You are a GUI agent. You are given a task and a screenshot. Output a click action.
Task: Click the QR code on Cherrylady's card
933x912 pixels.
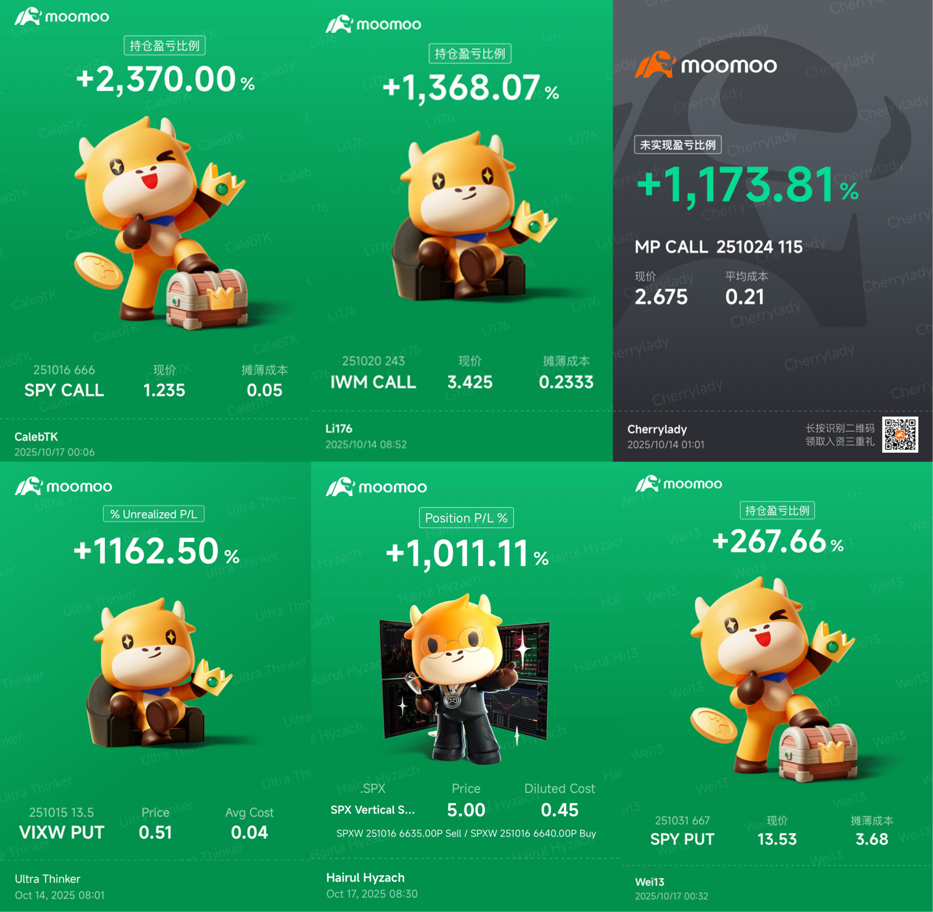click(x=900, y=434)
